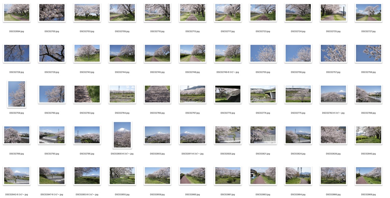Select thumbnail for DSC02727.jpg
The image size is (390, 198).
369,13
